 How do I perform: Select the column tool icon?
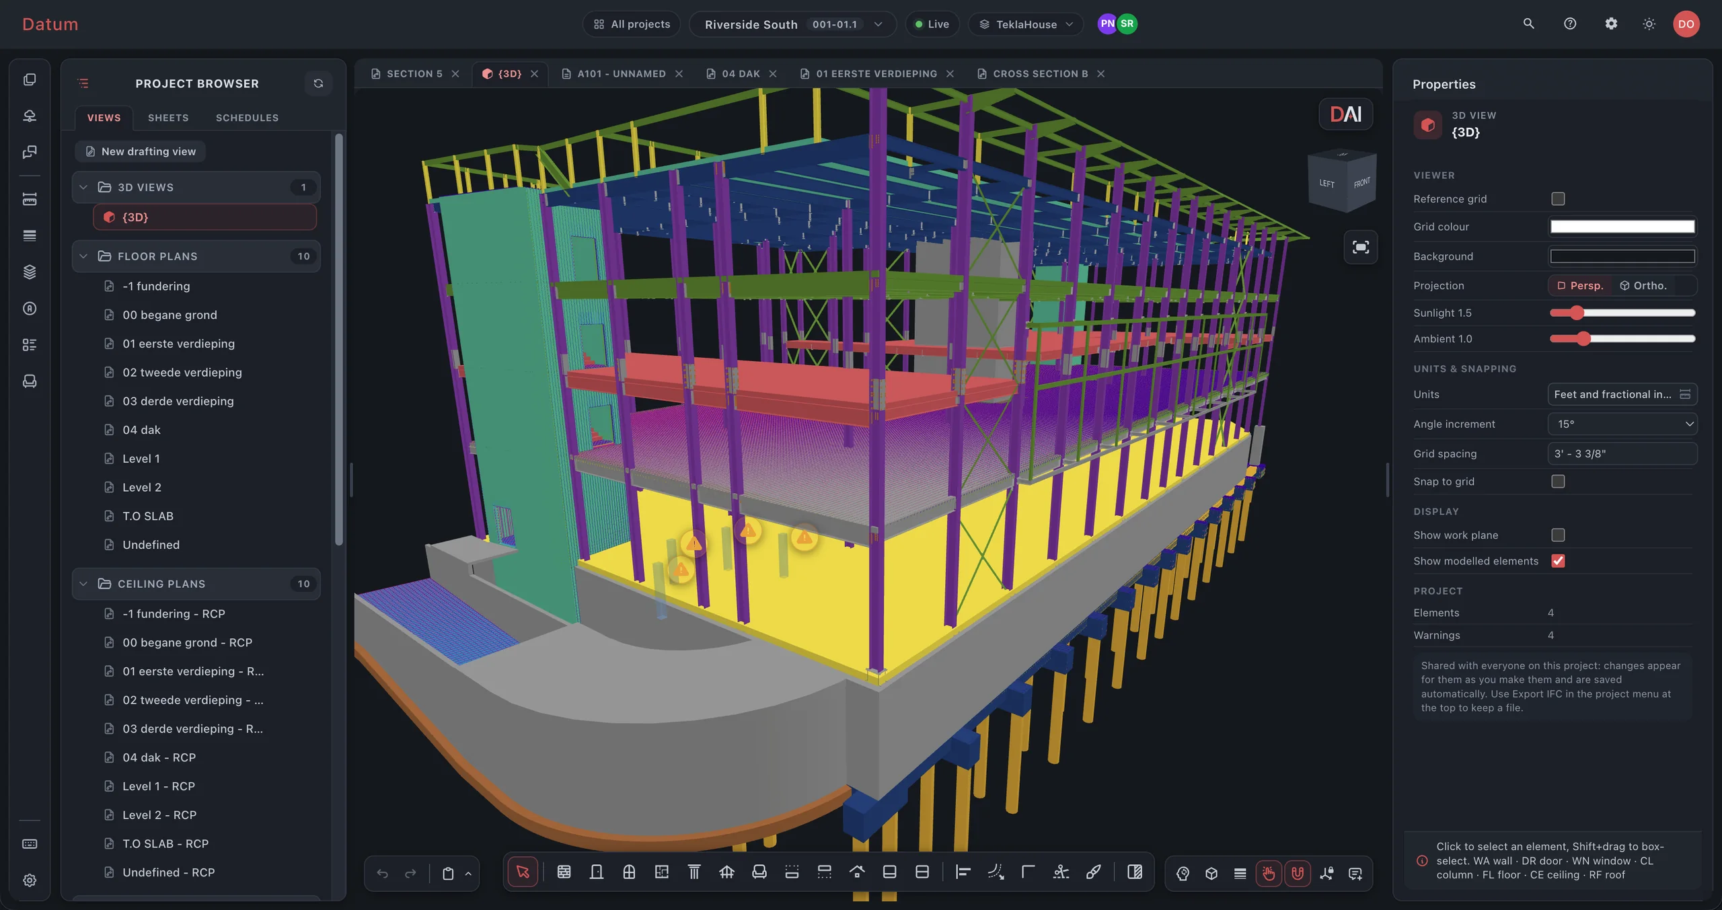tap(694, 873)
